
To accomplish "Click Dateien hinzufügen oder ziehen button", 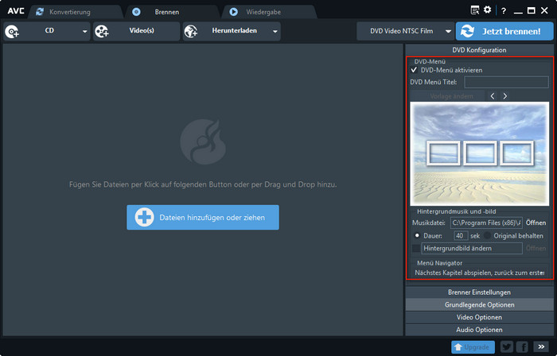I will point(203,218).
